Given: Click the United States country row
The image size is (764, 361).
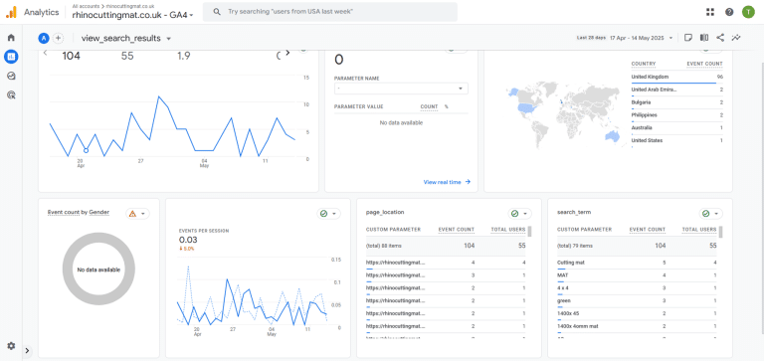Looking at the screenshot, I should [676, 141].
